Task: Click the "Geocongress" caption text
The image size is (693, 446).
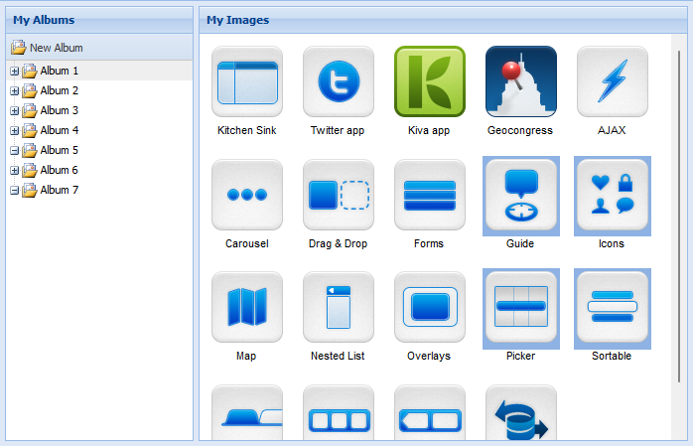Action: [x=520, y=131]
